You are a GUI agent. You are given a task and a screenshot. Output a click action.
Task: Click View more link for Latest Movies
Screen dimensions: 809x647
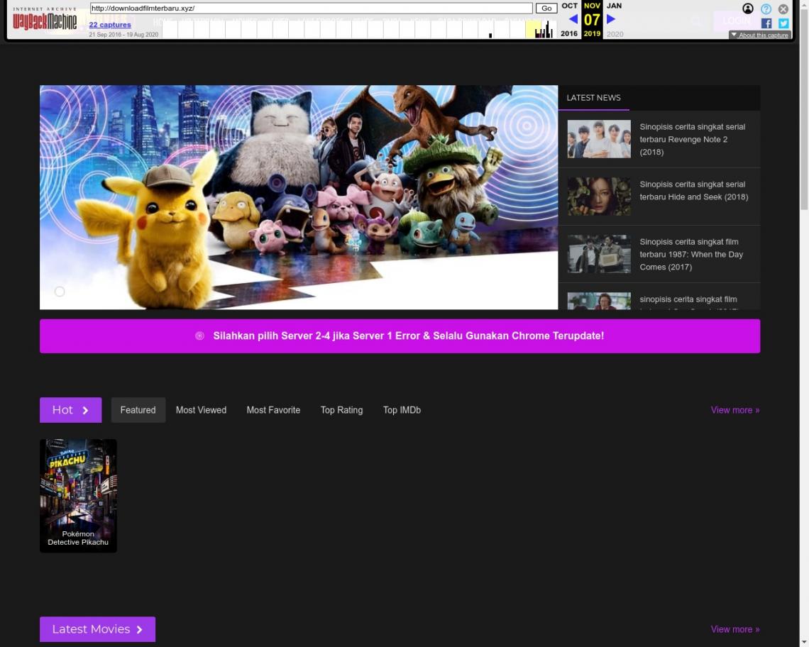point(735,629)
